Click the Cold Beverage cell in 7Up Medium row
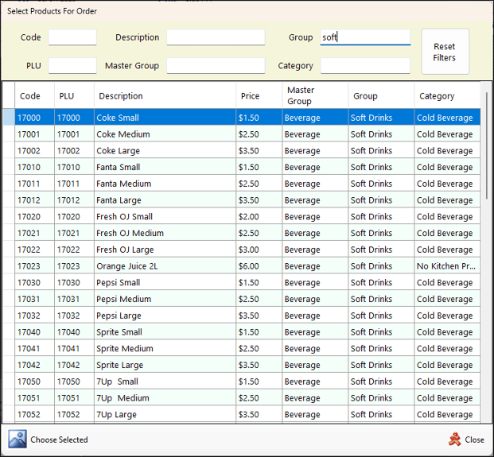The image size is (494, 457). (447, 397)
